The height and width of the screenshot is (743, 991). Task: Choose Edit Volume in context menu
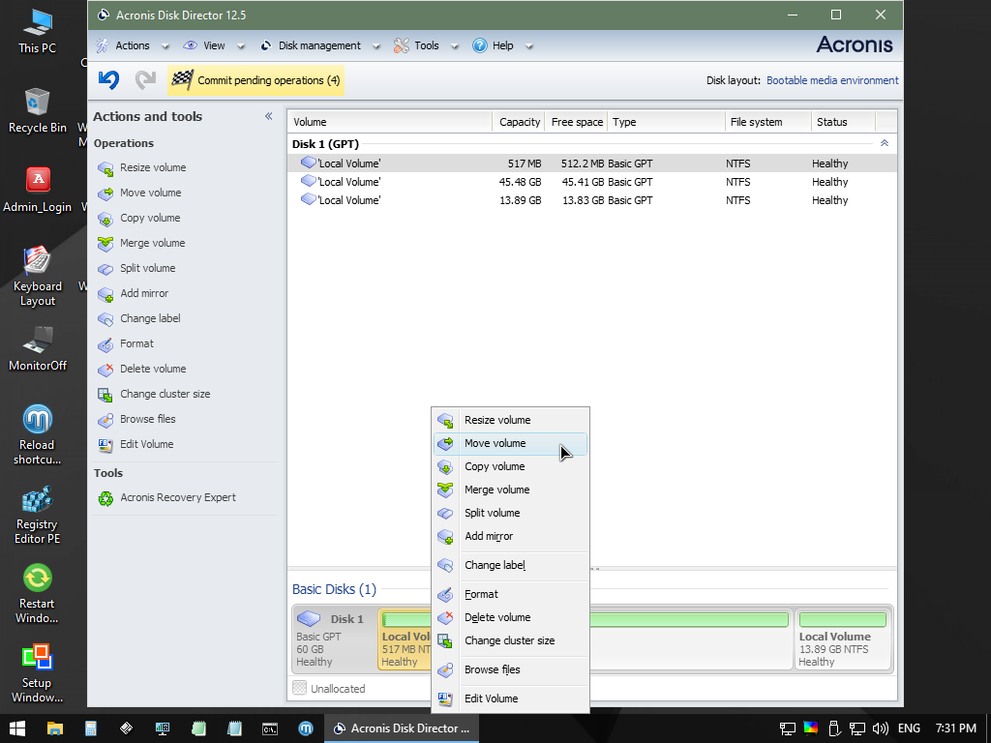[511, 698]
